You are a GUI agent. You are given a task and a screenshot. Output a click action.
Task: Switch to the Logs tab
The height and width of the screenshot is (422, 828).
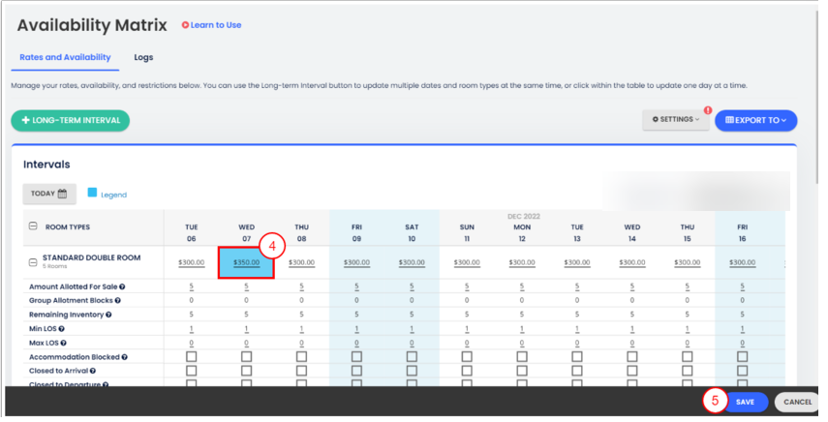pyautogui.click(x=143, y=57)
